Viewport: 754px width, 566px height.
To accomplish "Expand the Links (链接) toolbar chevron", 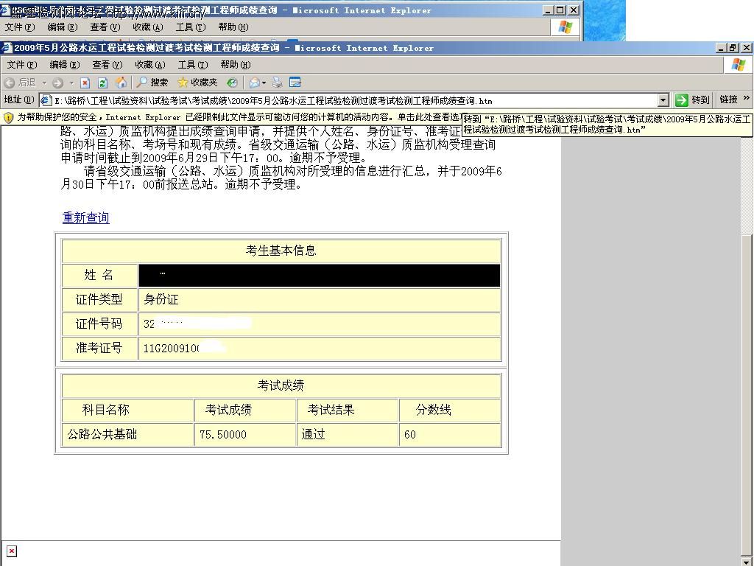I will pyautogui.click(x=746, y=99).
